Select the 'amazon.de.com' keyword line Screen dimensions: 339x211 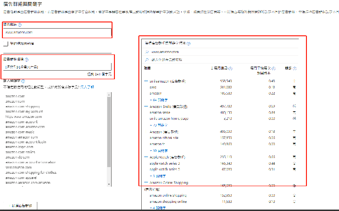tap(17, 157)
